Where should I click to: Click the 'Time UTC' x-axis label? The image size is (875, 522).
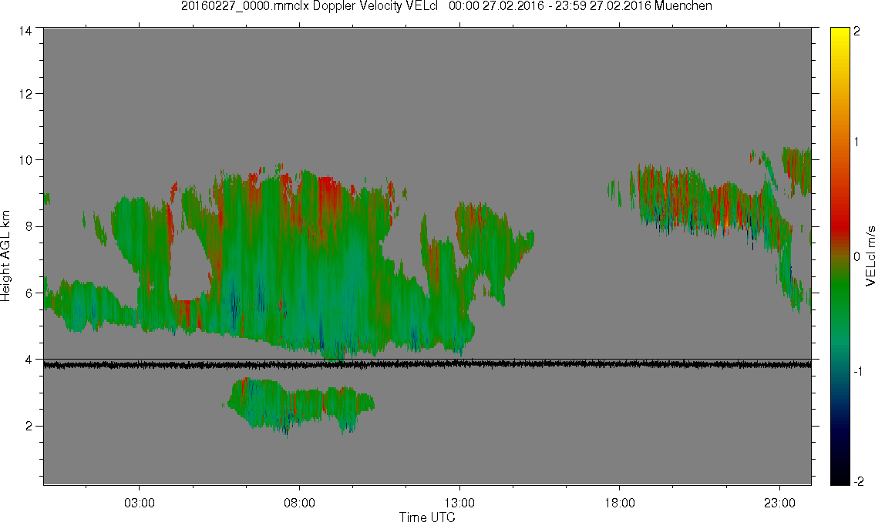tap(427, 517)
